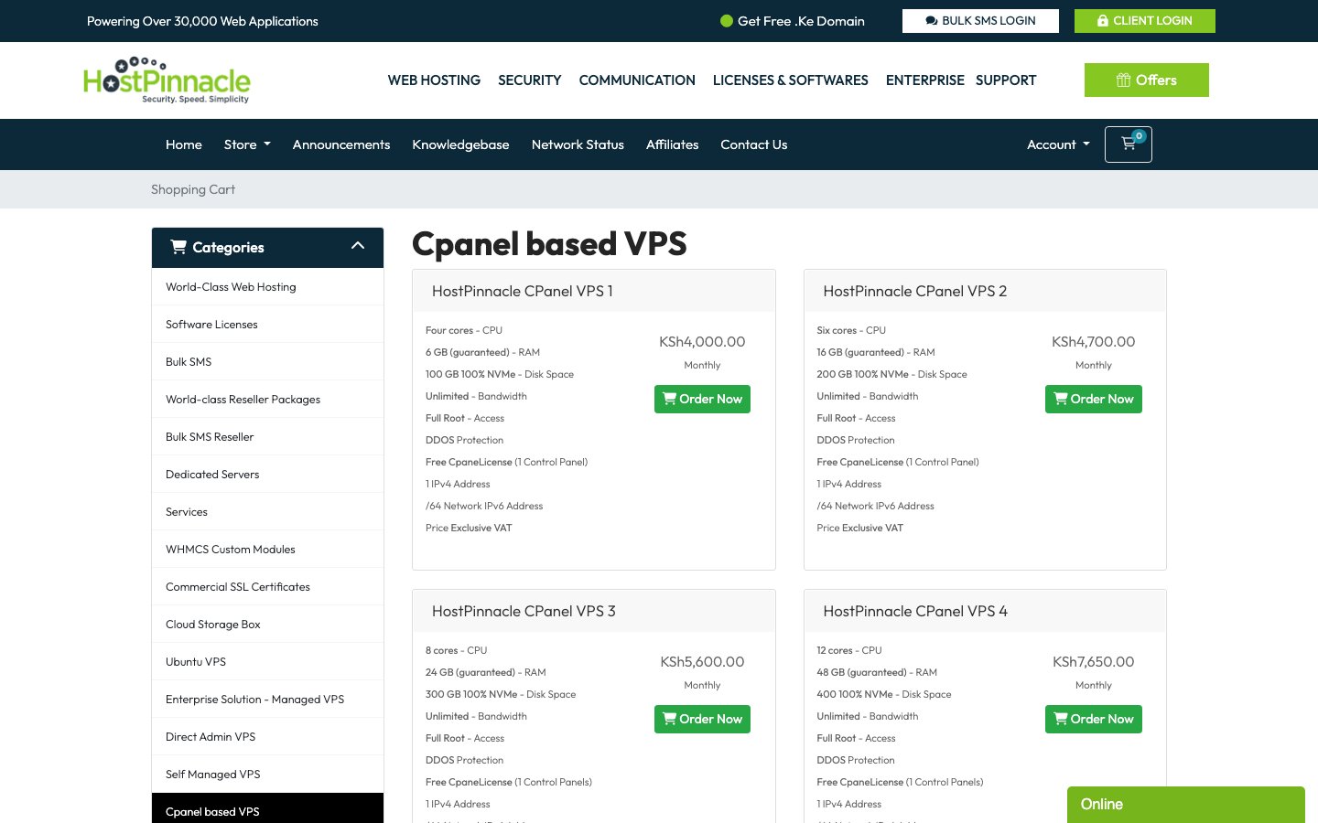Click the HostPinnacle logo
This screenshot has height=823, width=1318.
coord(167,80)
